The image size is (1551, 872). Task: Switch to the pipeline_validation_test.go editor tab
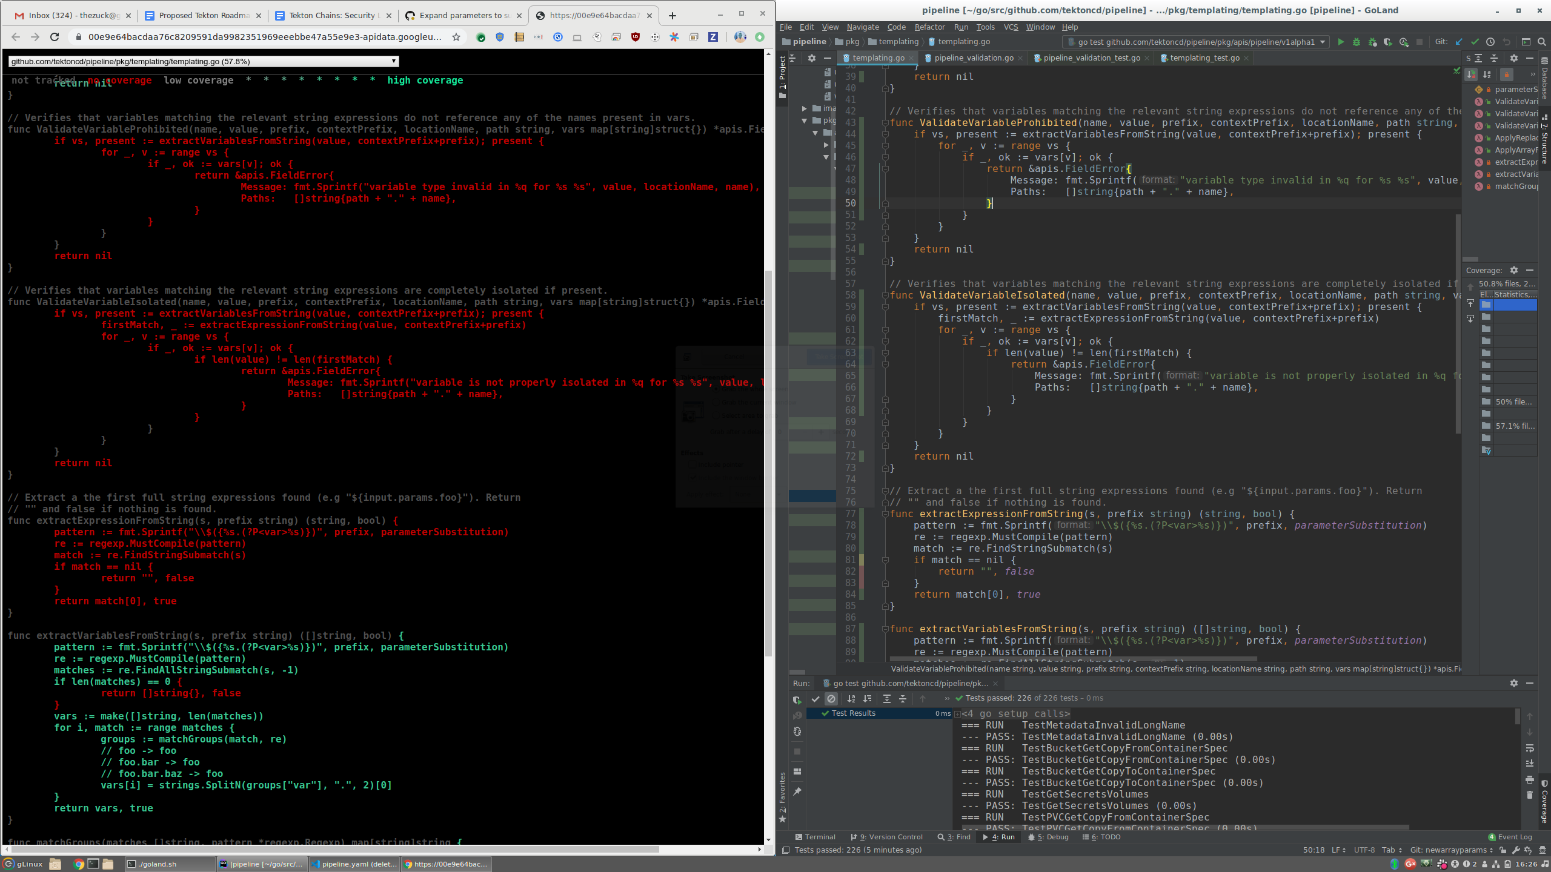click(x=1091, y=58)
